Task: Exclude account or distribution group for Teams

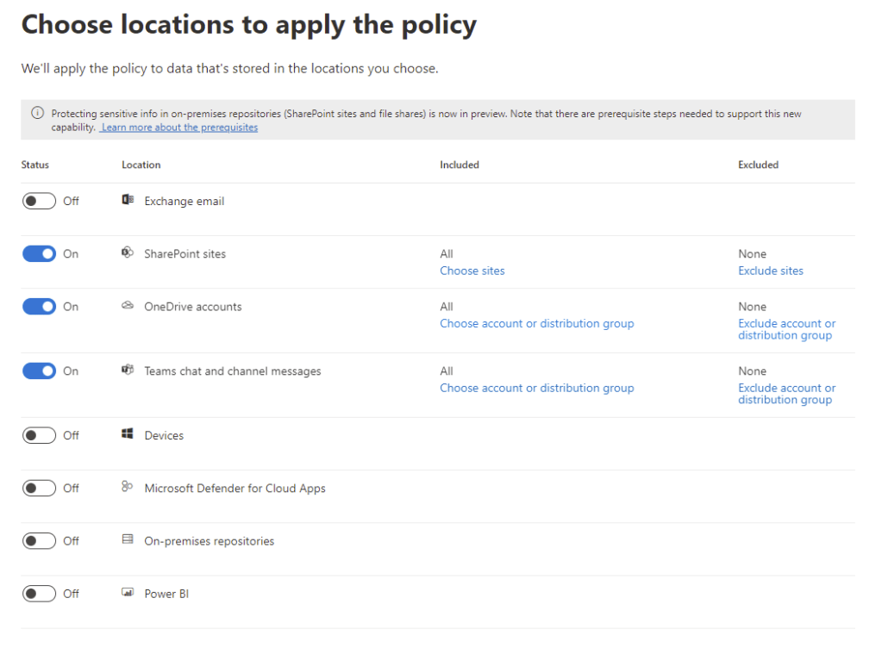Action: [785, 394]
